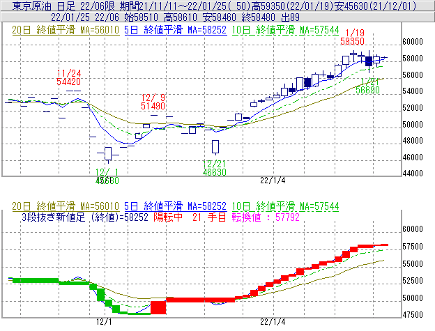Screen dimensions: 435x331
Task: Click the 52000 label on upper price axis
Action: [x=413, y=108]
